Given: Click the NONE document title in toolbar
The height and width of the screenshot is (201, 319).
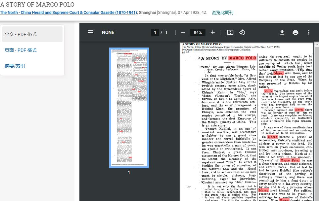Looking at the screenshot, I should point(108,32).
